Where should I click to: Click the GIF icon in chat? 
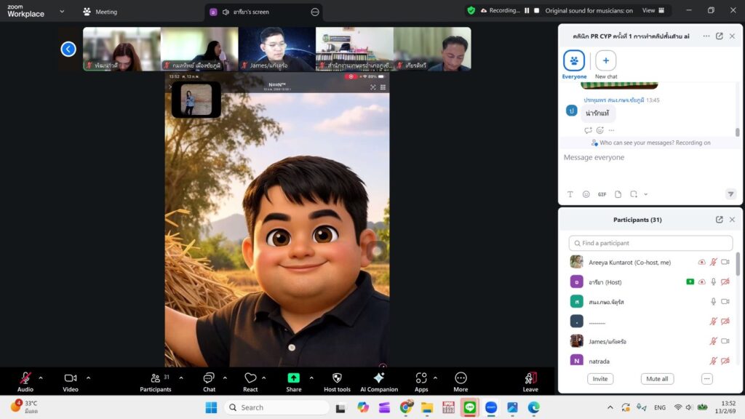point(602,194)
